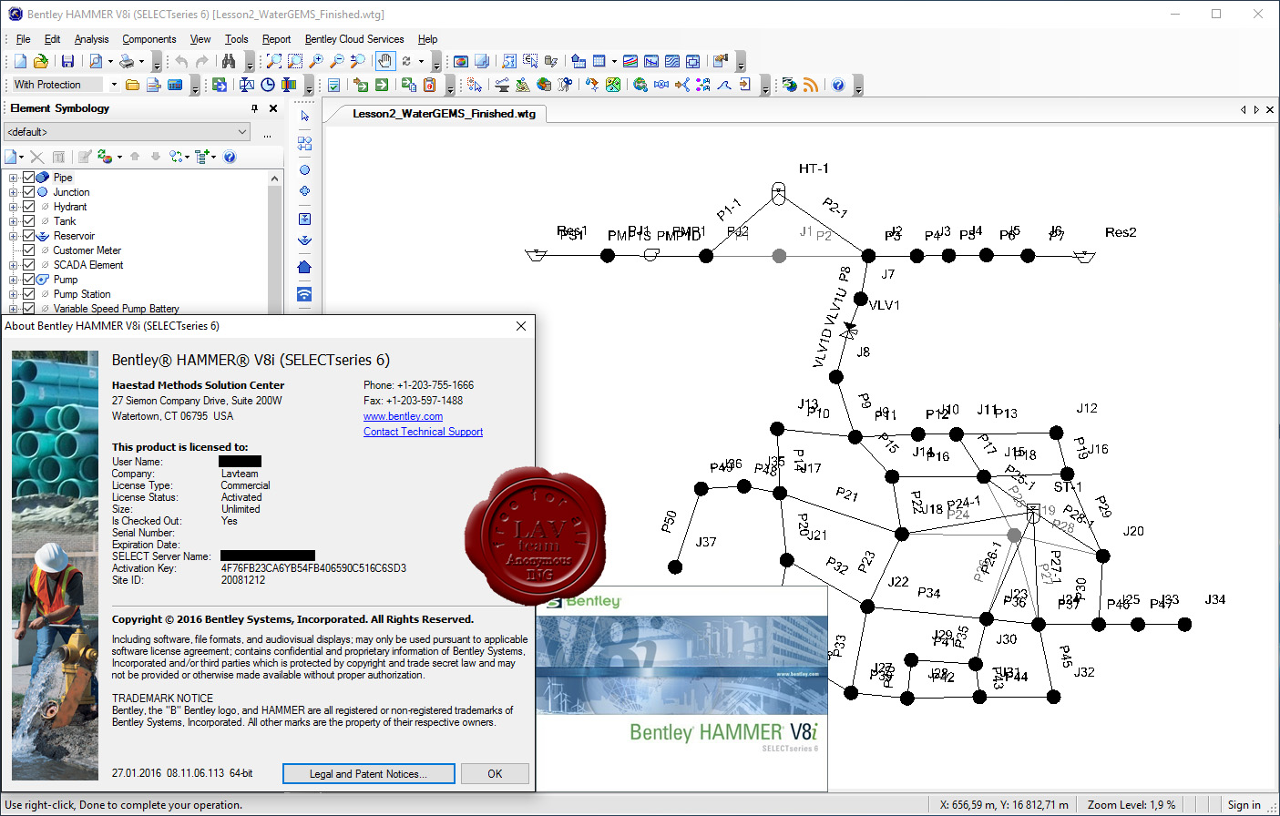This screenshot has height=816, width=1280.
Task: Uncheck the Junction symbology checkbox
Action: 28,192
